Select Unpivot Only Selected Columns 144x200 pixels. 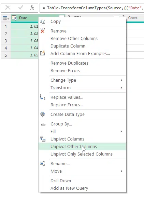[x=82, y=154]
